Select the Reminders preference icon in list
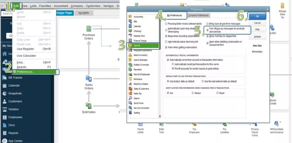This screenshot has height=143, width=292. [131, 79]
